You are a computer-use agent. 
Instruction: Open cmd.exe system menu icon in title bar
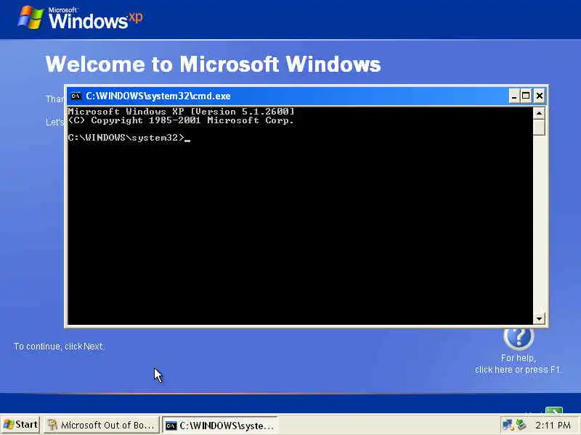[x=76, y=96]
